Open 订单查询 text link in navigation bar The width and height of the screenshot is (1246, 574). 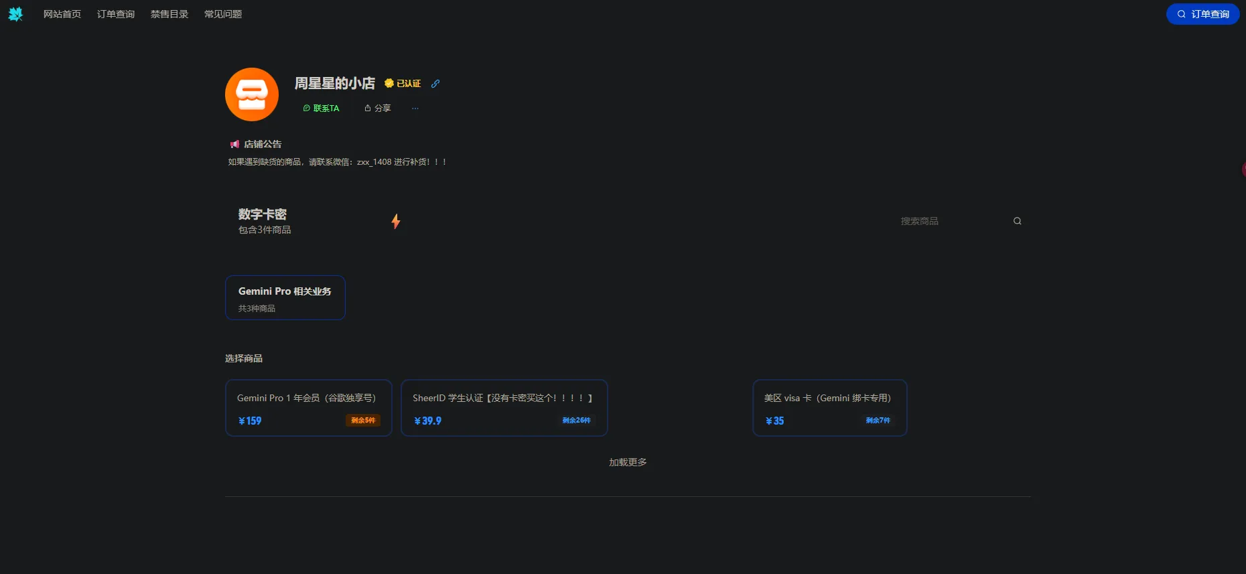click(x=116, y=14)
